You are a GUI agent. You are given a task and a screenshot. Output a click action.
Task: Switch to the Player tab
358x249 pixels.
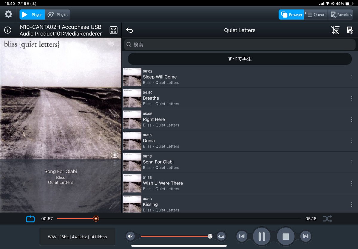[x=32, y=15]
